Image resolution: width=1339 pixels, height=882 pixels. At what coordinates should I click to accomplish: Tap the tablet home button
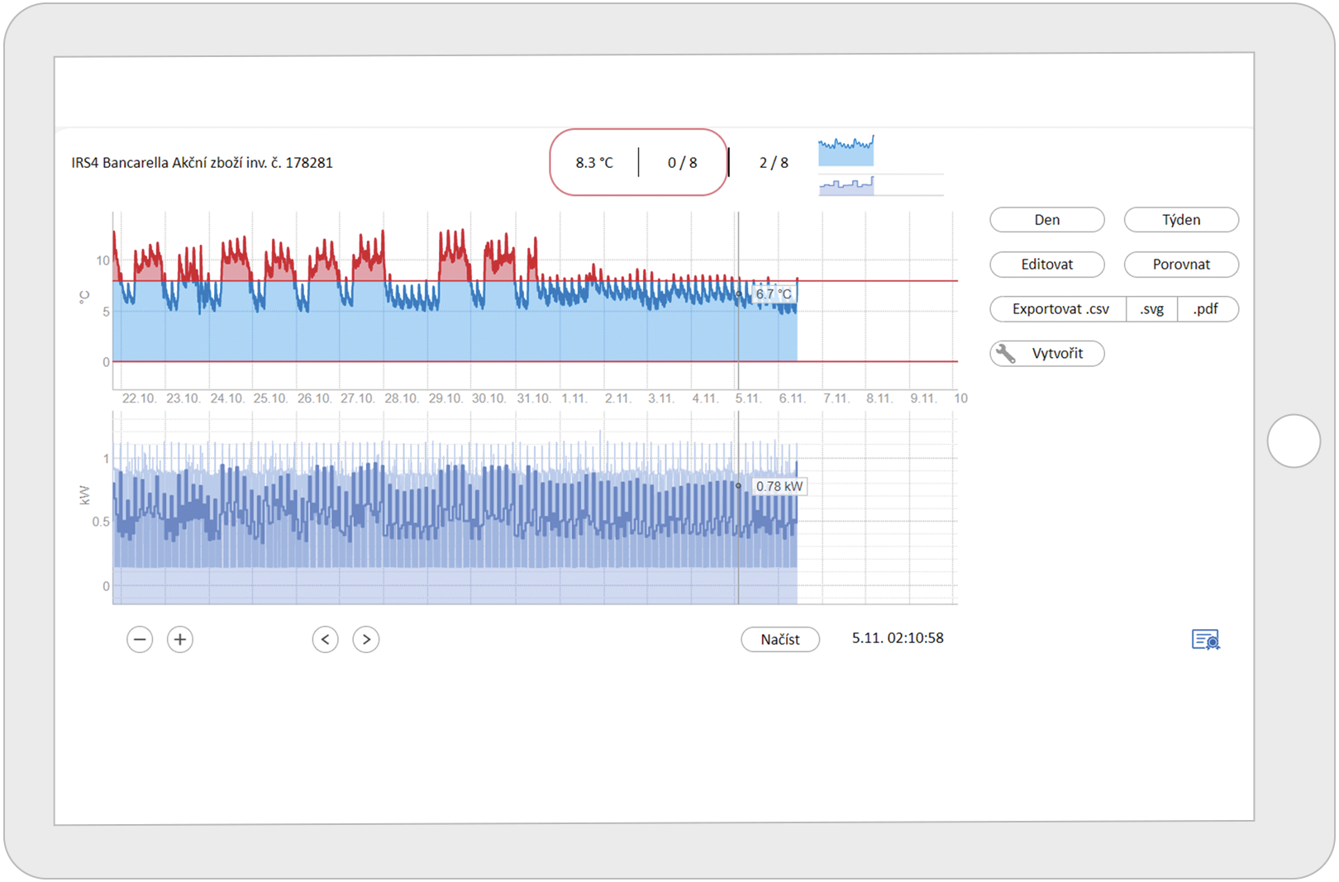pyautogui.click(x=1294, y=441)
